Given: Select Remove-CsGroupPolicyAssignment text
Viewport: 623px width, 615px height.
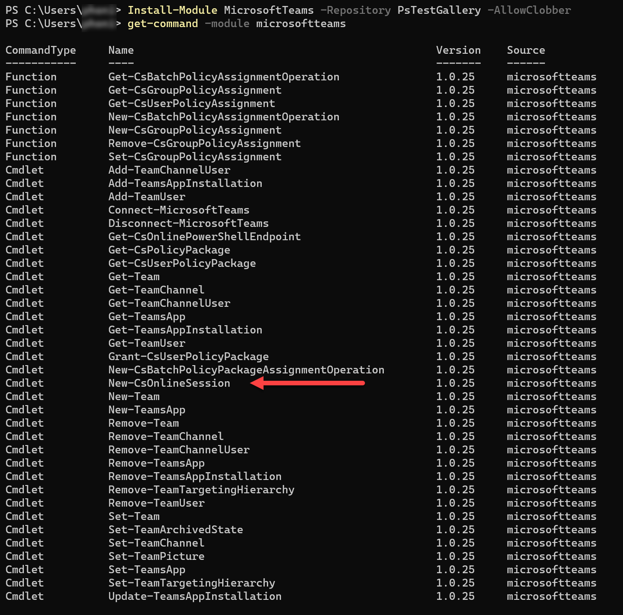Looking at the screenshot, I should [204, 143].
